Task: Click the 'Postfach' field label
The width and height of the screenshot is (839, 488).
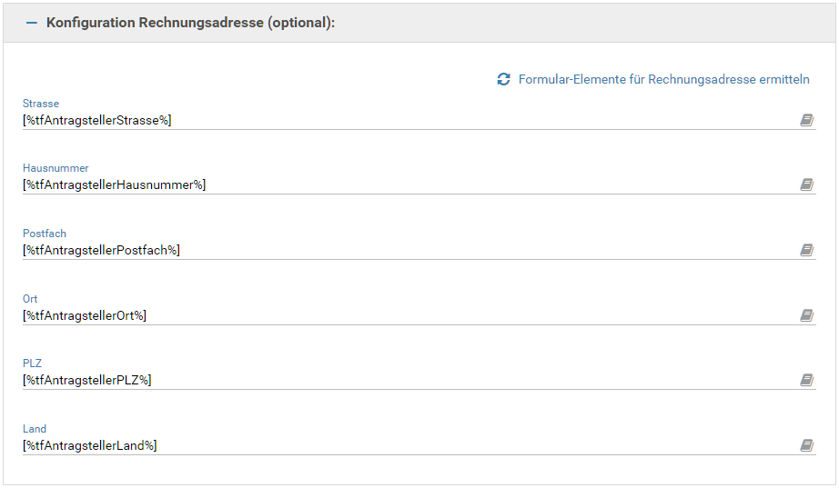Action: (45, 234)
